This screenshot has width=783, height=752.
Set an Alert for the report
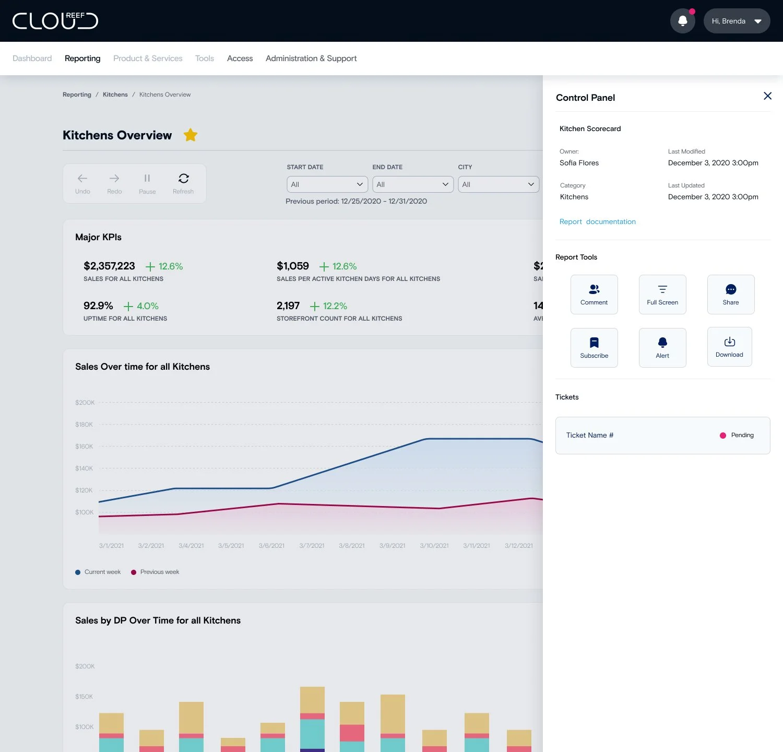coord(662,348)
